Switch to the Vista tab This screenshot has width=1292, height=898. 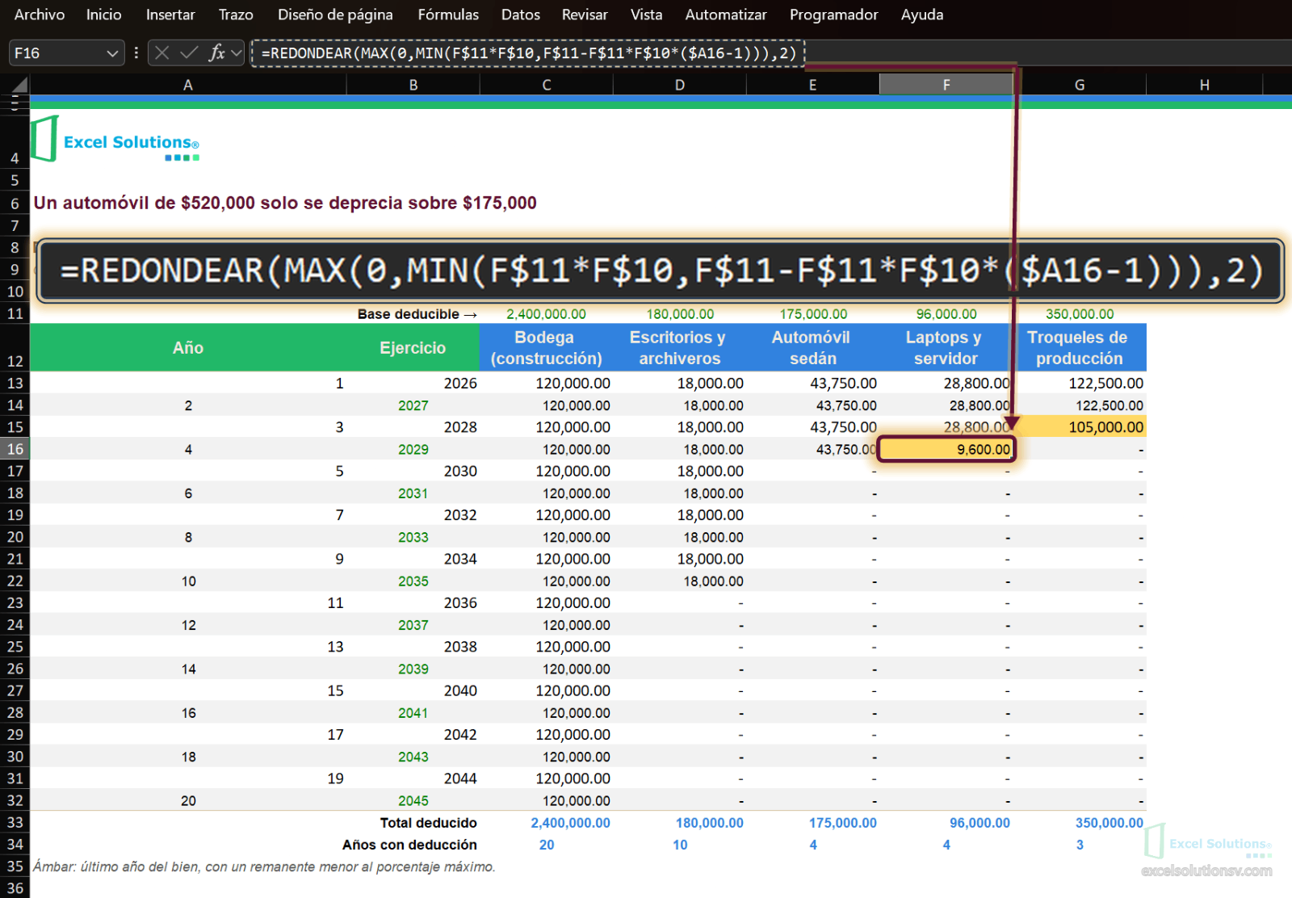pos(647,15)
